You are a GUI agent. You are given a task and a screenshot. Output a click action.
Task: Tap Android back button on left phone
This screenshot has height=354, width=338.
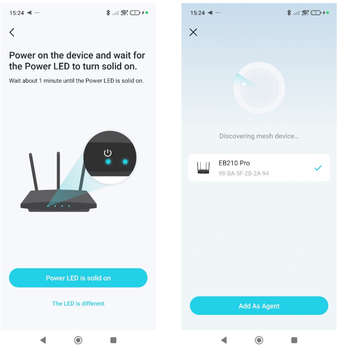tap(43, 340)
